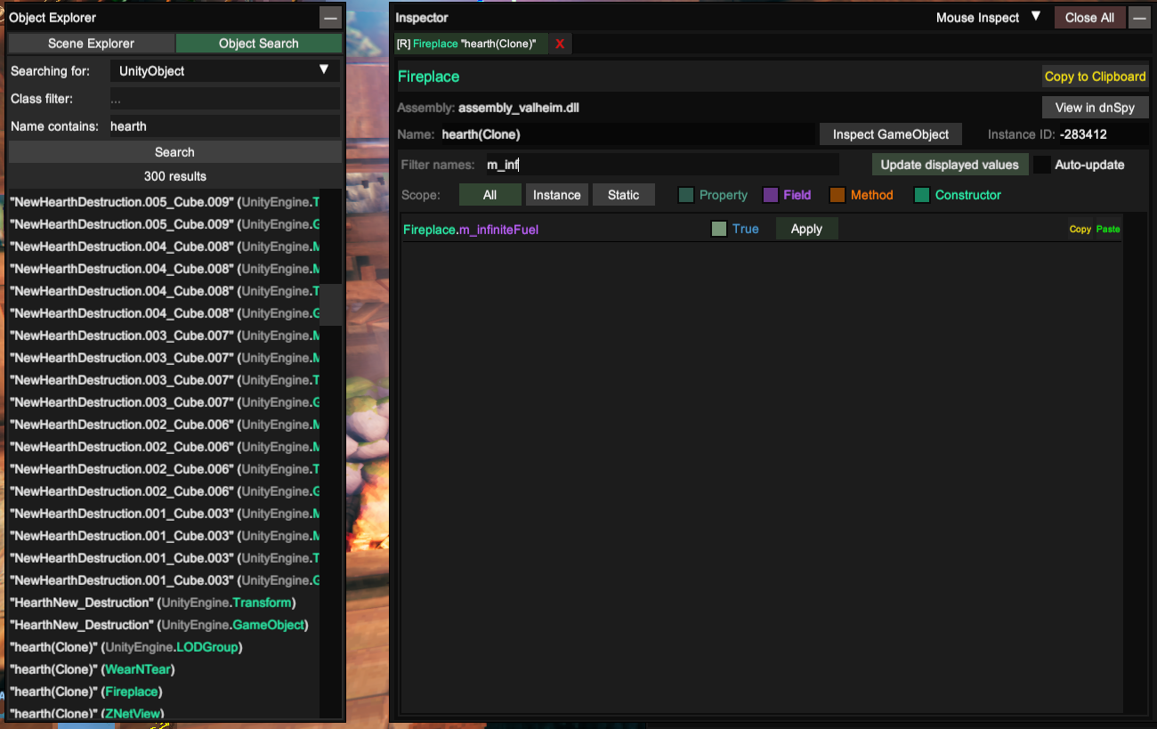Set scope to All
The image size is (1157, 729).
489,195
